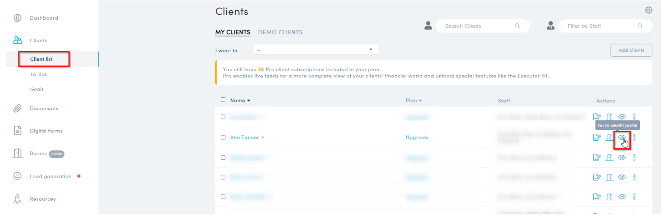The width and height of the screenshot is (661, 216).
Task: Click Ann Tenner's eye wealth portal icon
Action: click(622, 138)
